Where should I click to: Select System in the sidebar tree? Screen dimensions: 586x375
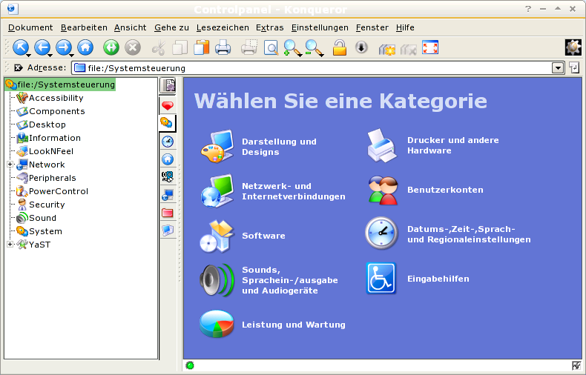[39, 231]
